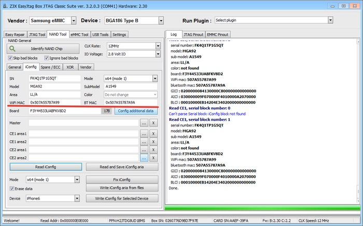Click the Master file path field
The image size is (363, 226).
point(83,123)
